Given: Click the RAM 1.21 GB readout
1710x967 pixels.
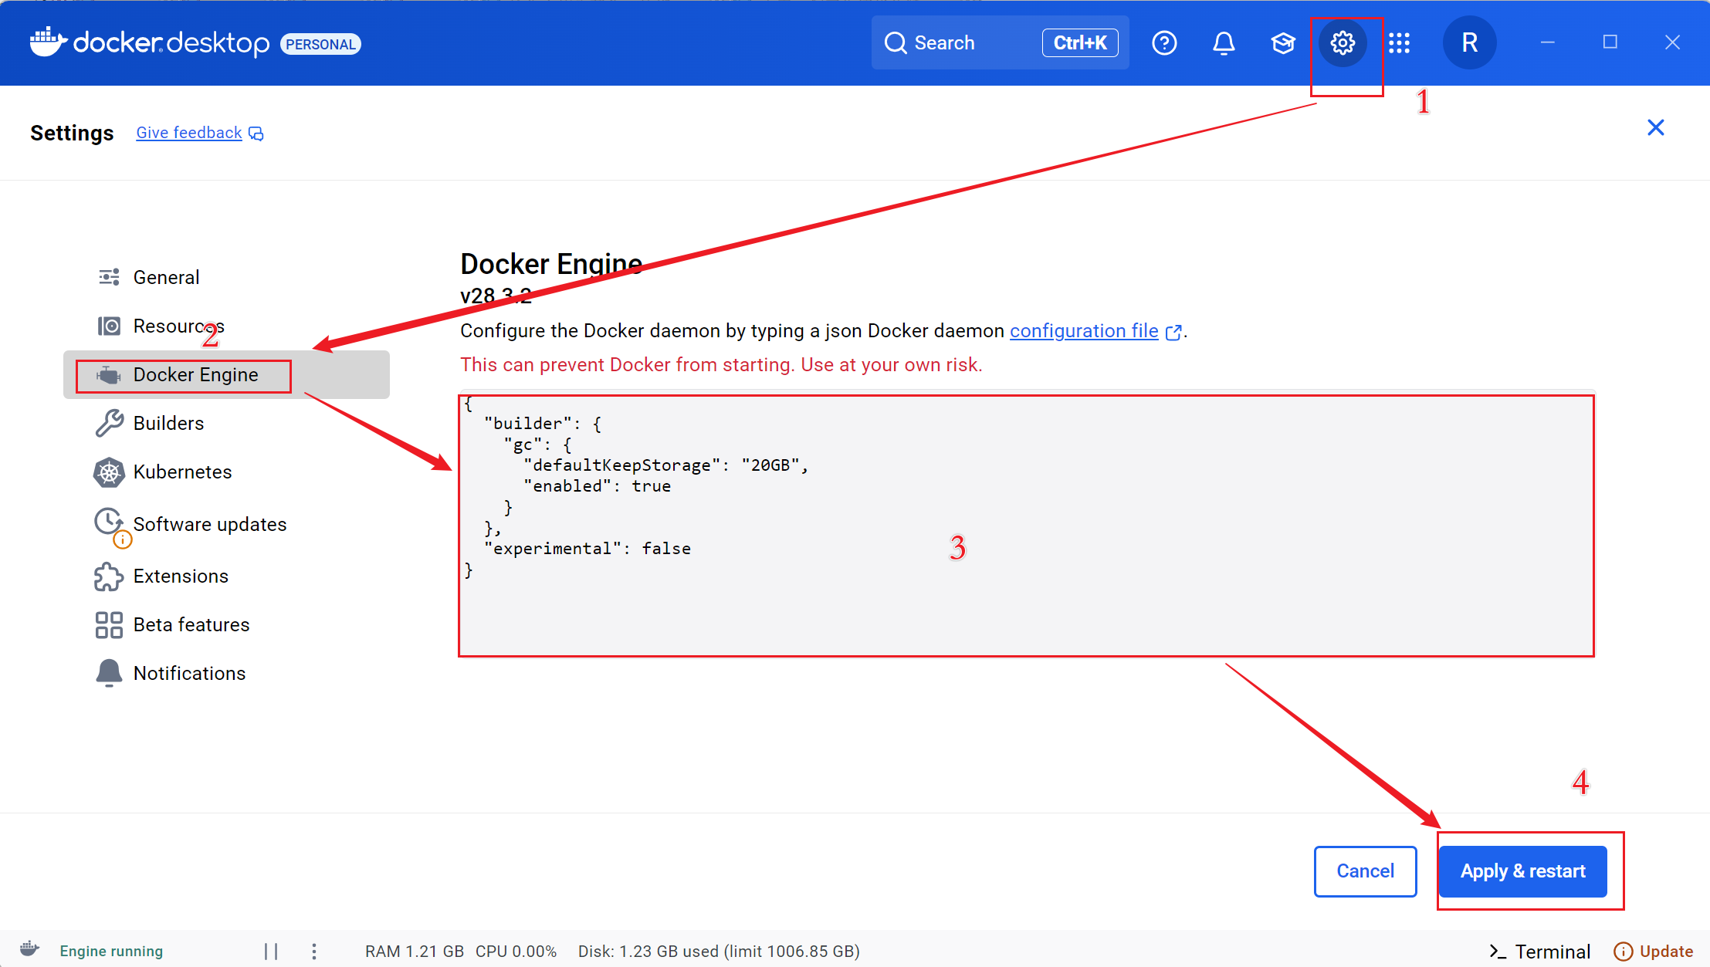Looking at the screenshot, I should 415,952.
